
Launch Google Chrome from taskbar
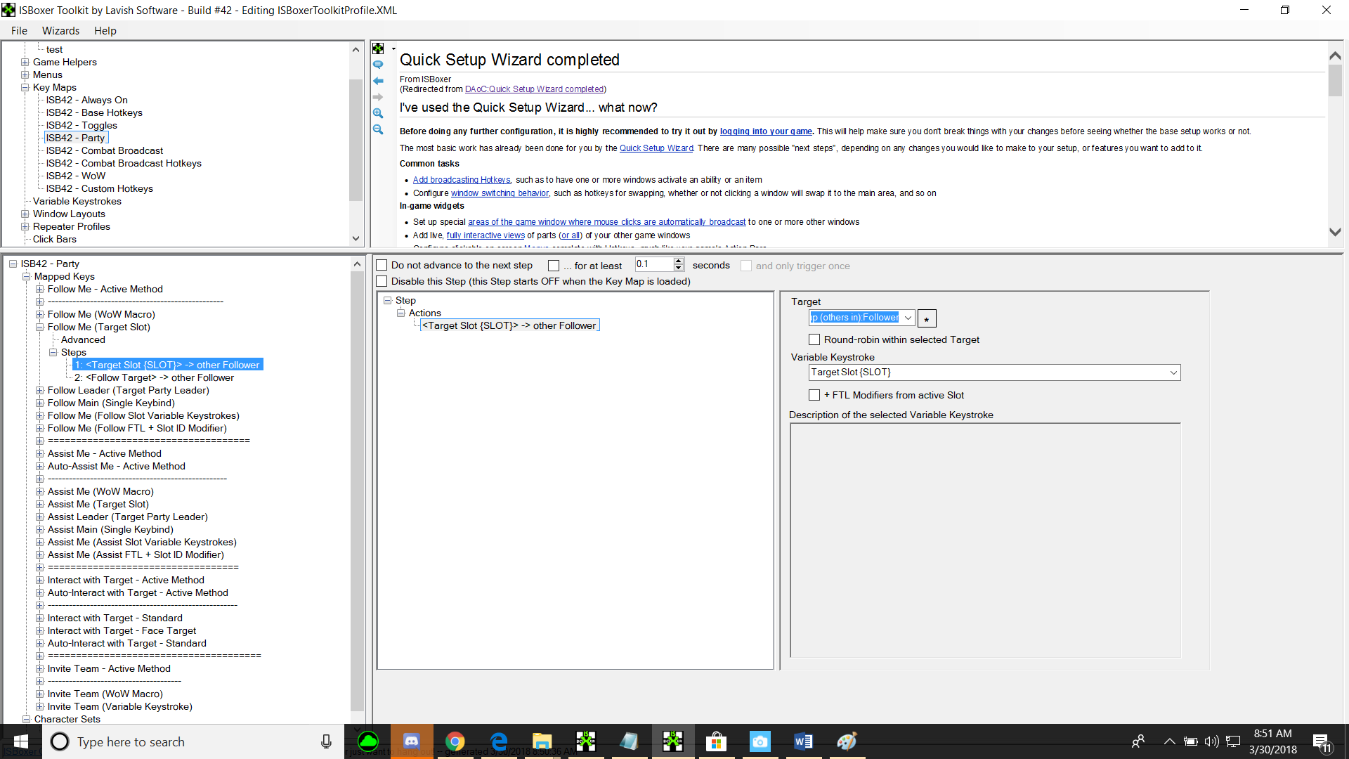click(455, 741)
